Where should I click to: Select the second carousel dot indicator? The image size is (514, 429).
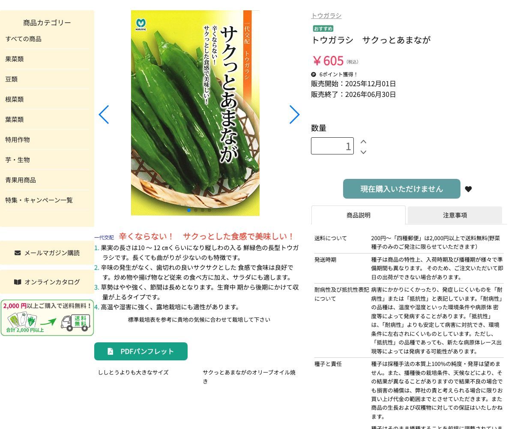pos(196,210)
